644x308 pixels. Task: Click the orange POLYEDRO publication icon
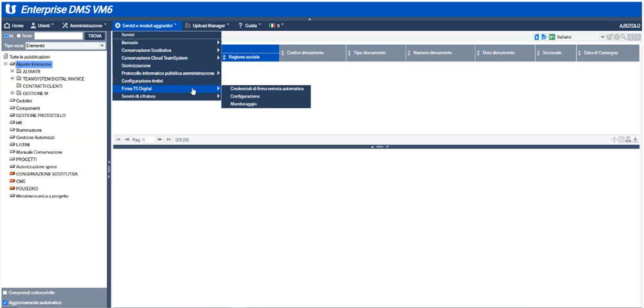[x=12, y=189]
